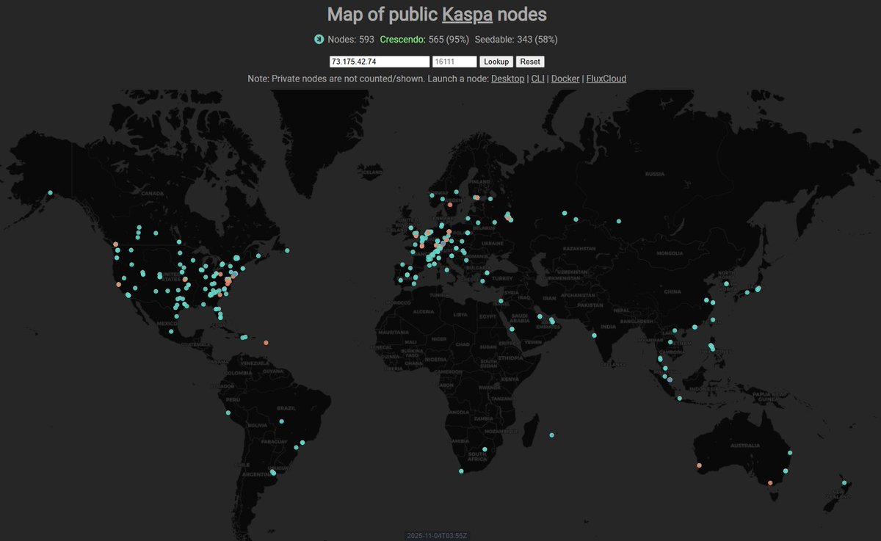Screen dimensions: 881x541
Task: Click the timestamp at the bottom of the map
Action: (437, 536)
